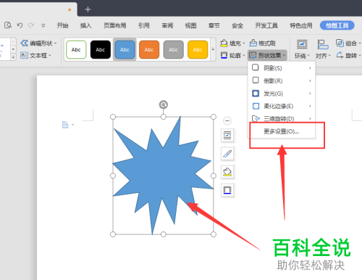Open the 编辑形状 dropdown

38,44
